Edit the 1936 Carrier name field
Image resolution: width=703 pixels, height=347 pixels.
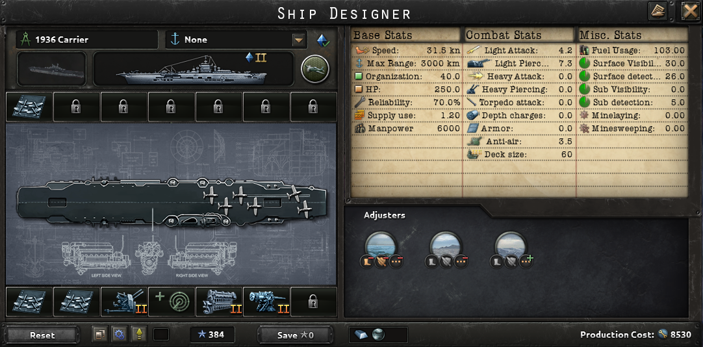click(x=87, y=40)
